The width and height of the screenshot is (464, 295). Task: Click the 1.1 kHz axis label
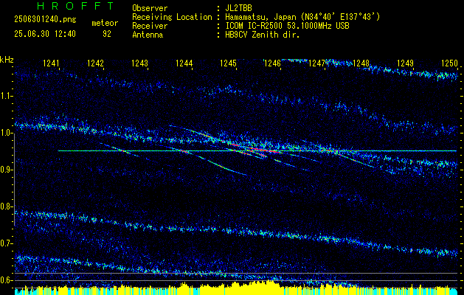pyautogui.click(x=6, y=97)
